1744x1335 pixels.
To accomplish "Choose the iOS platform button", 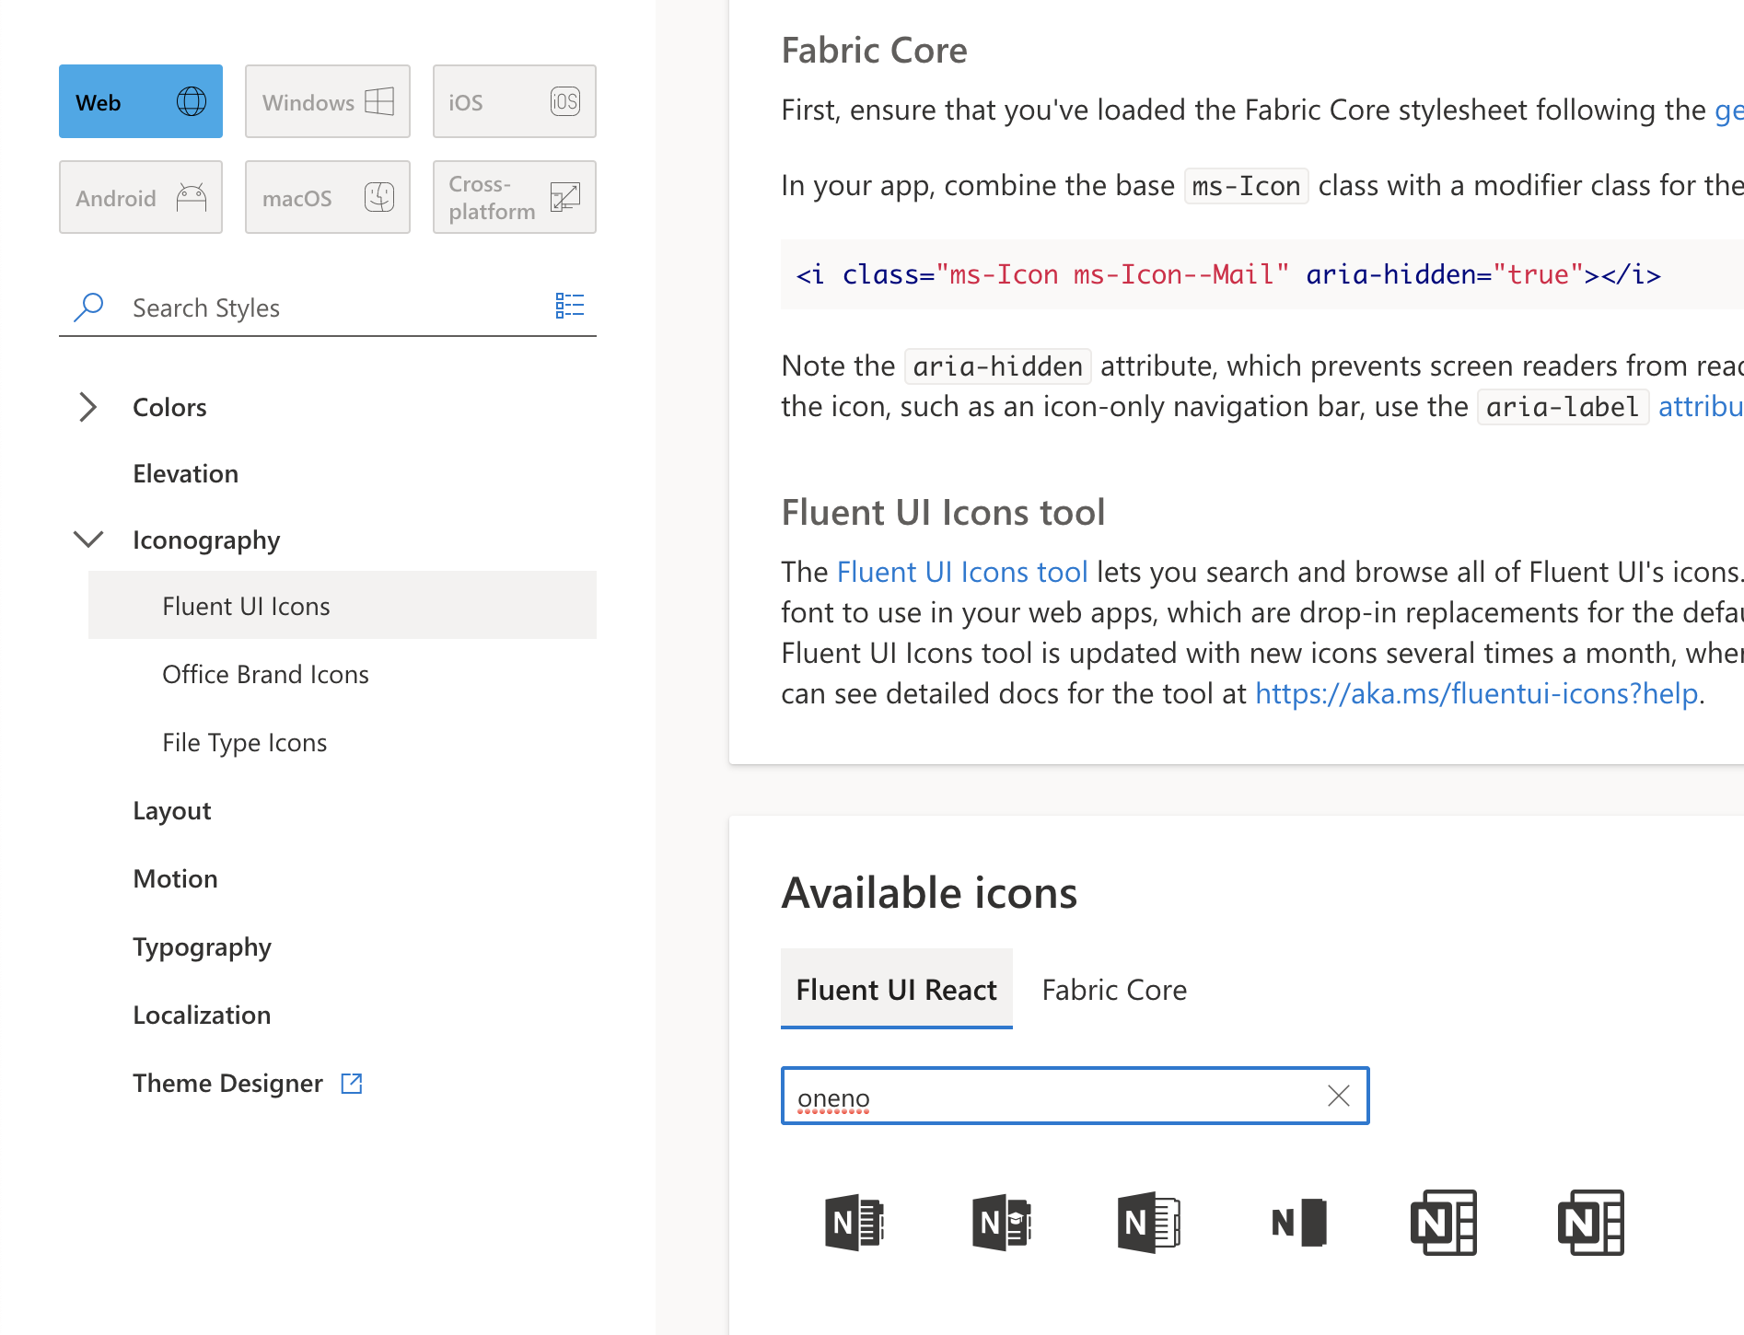I will (515, 101).
